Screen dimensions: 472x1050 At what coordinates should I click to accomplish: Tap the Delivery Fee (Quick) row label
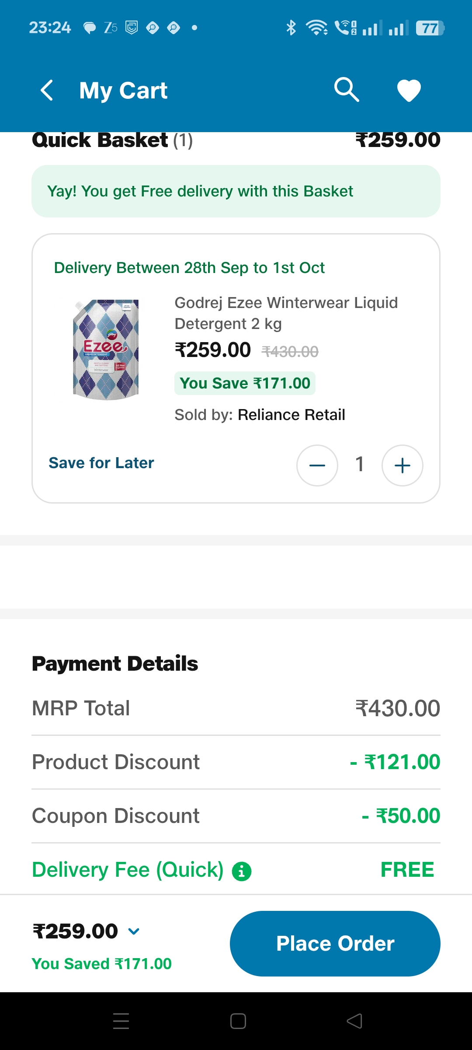click(128, 870)
